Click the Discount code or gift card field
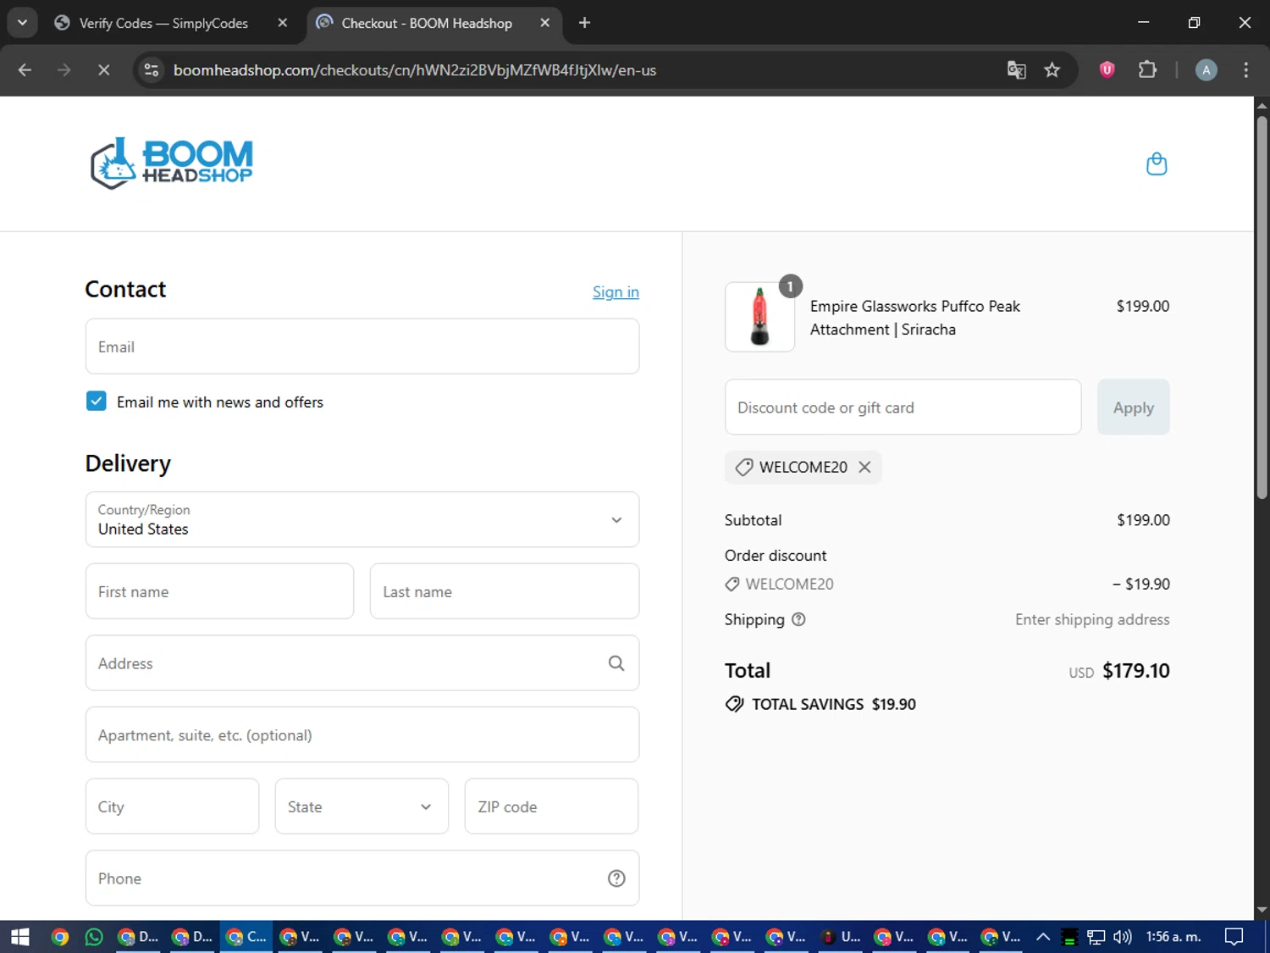 [903, 407]
